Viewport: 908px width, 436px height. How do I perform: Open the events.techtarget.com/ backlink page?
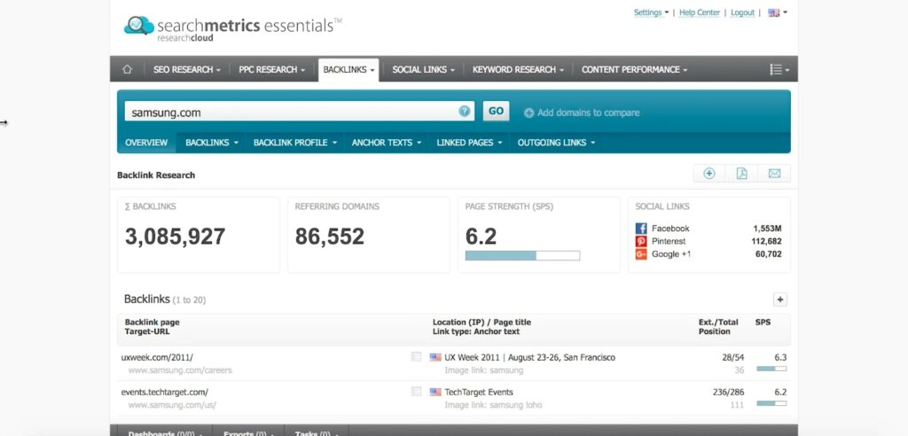click(164, 392)
